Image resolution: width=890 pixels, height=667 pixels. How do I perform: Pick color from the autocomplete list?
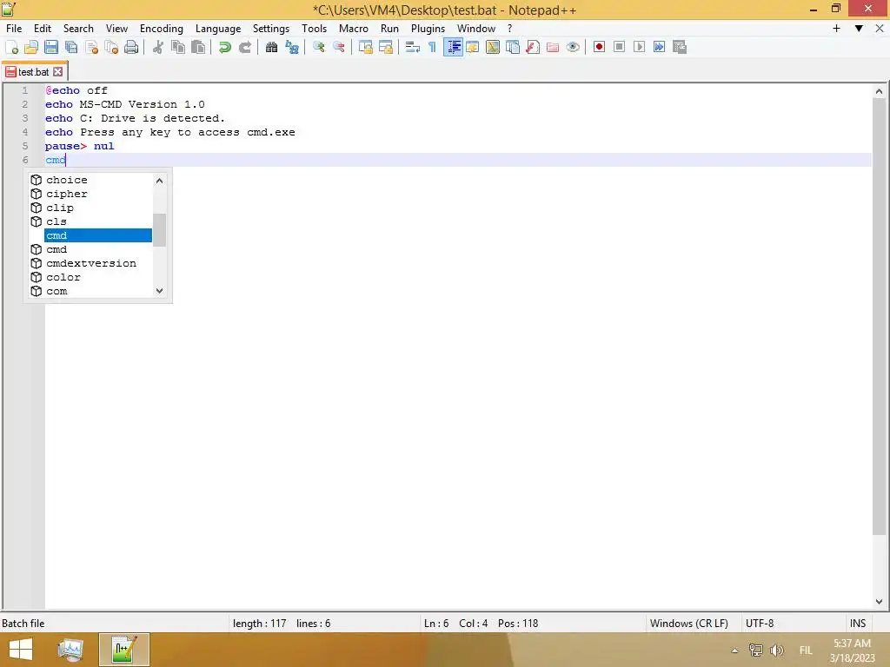coord(90,277)
